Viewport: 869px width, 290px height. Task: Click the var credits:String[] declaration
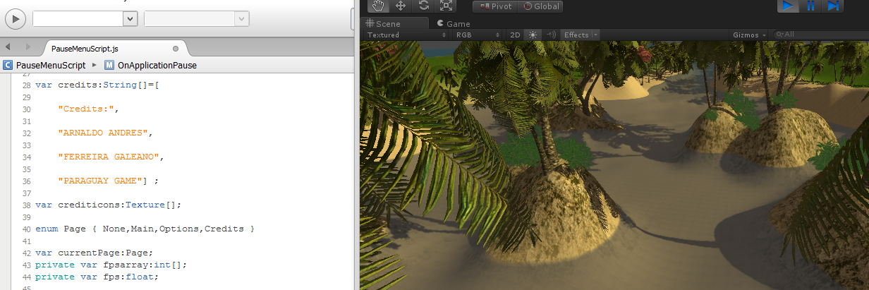tap(97, 85)
